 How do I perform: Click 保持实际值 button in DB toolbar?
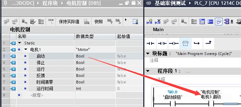[x=69, y=22]
